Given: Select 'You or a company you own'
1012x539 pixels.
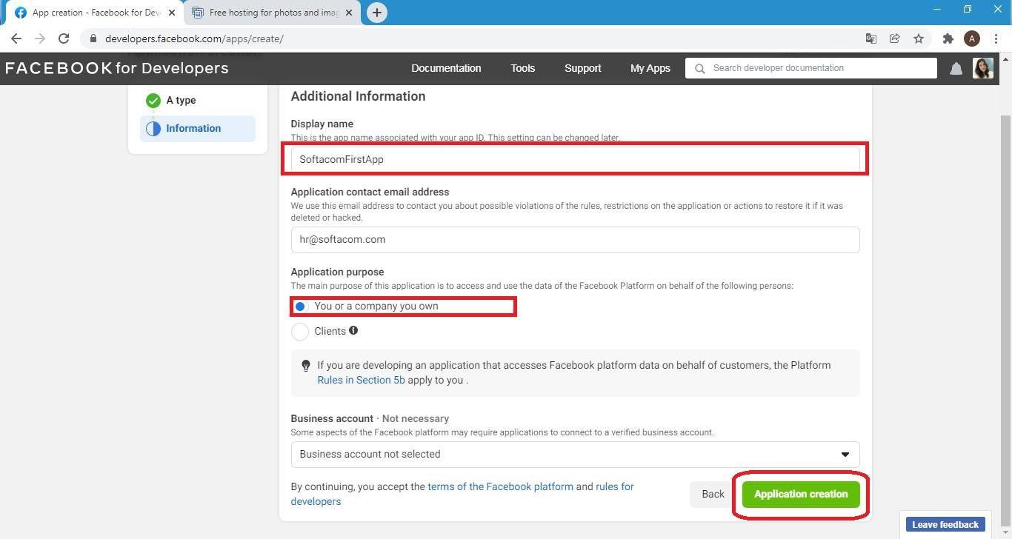Looking at the screenshot, I should tap(300, 307).
